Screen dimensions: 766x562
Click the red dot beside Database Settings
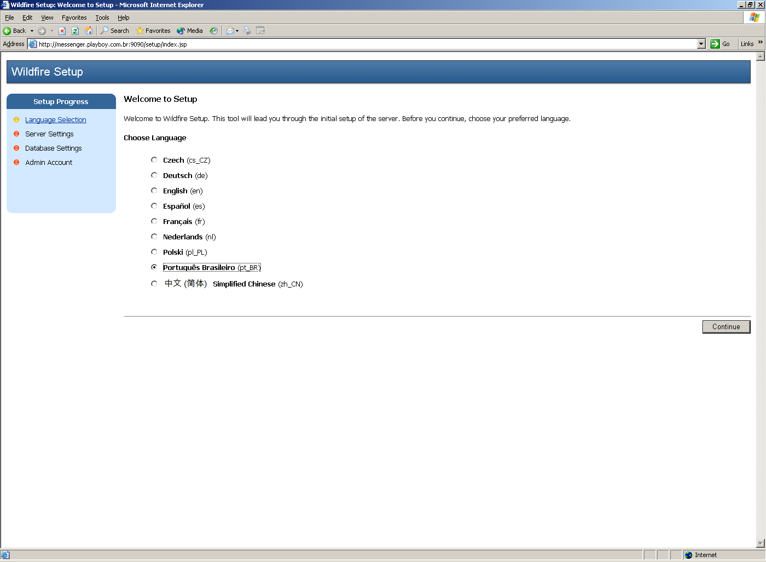coord(16,148)
